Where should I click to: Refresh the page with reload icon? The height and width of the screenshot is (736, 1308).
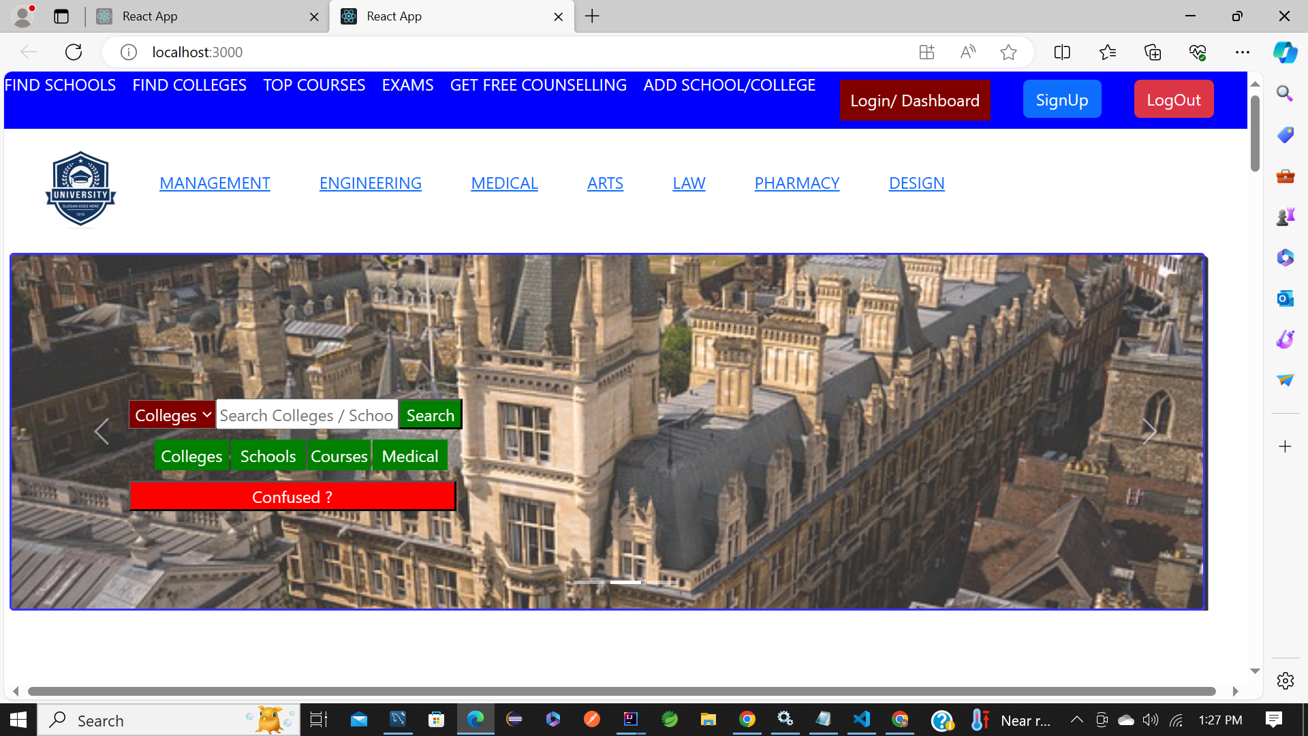(x=74, y=52)
